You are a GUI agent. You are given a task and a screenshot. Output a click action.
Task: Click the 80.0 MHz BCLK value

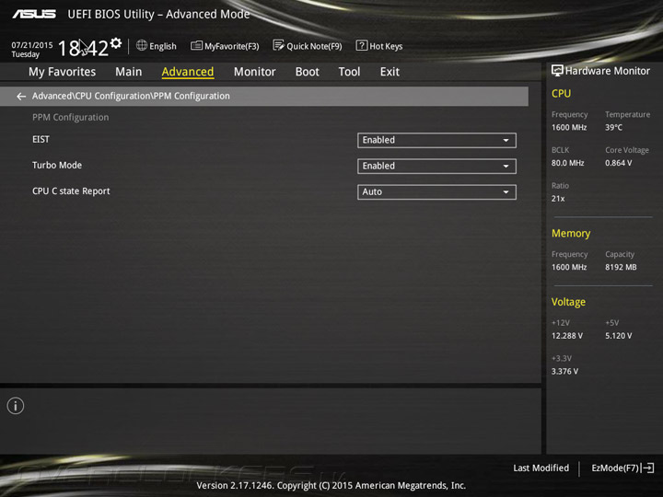coord(567,163)
